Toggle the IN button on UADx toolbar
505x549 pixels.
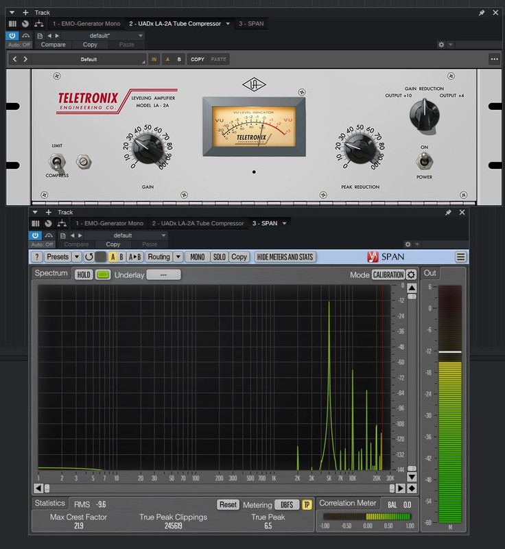(154, 60)
